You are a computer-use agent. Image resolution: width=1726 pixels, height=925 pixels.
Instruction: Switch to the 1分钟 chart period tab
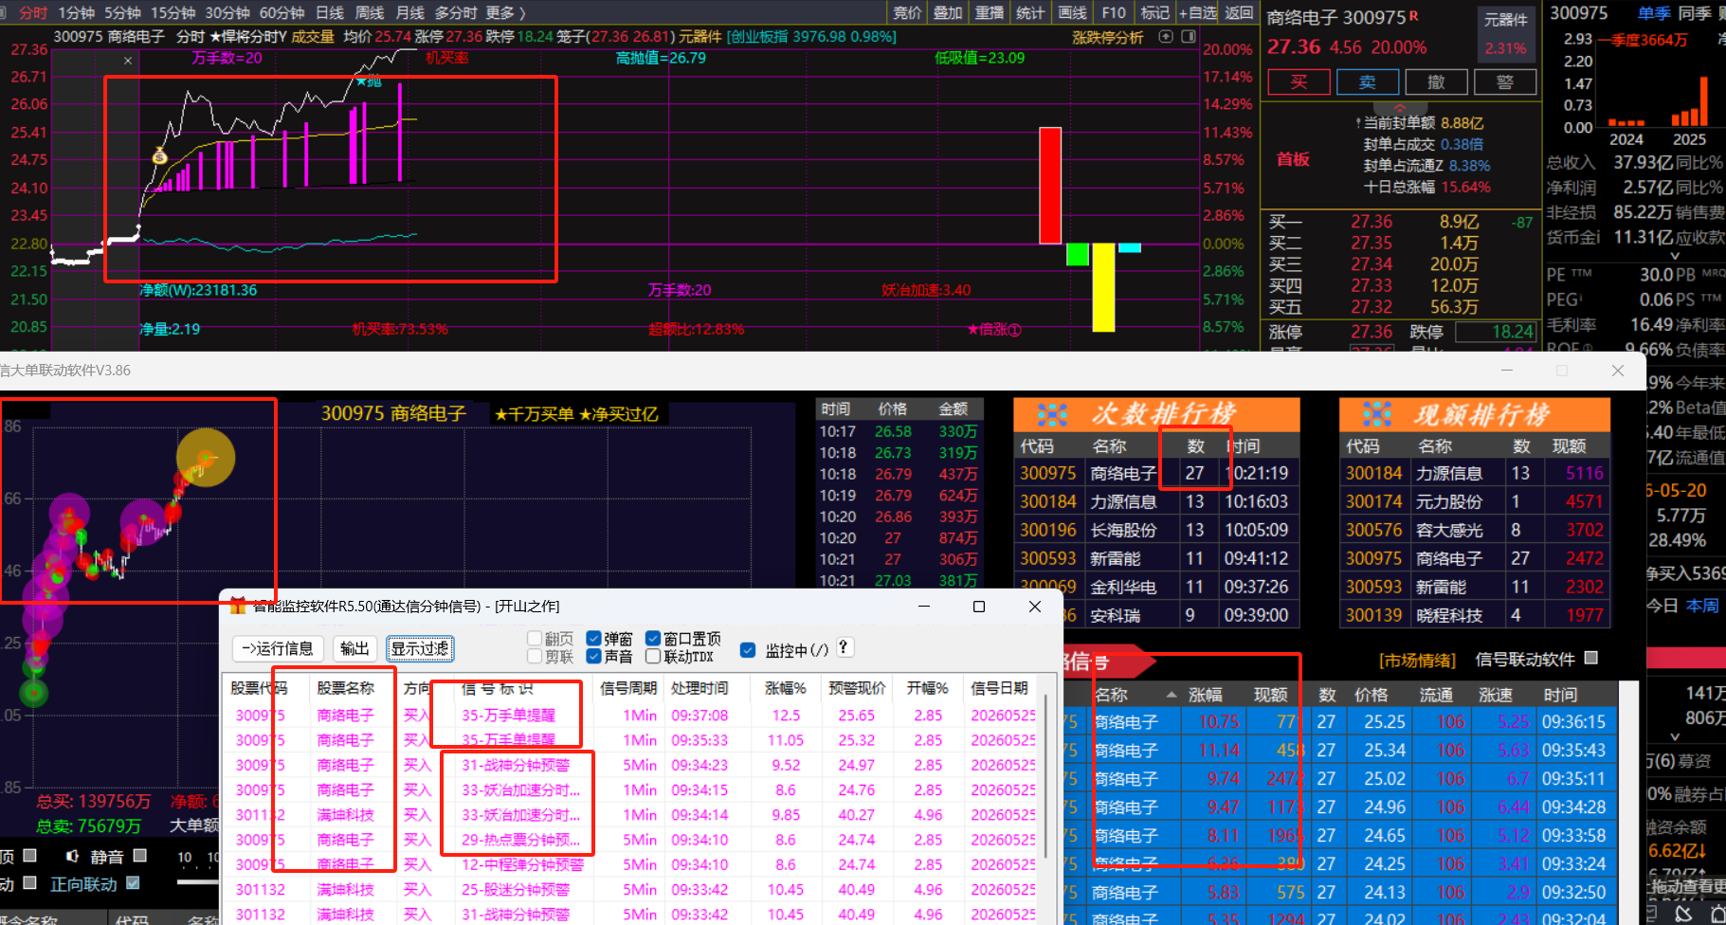[x=77, y=12]
